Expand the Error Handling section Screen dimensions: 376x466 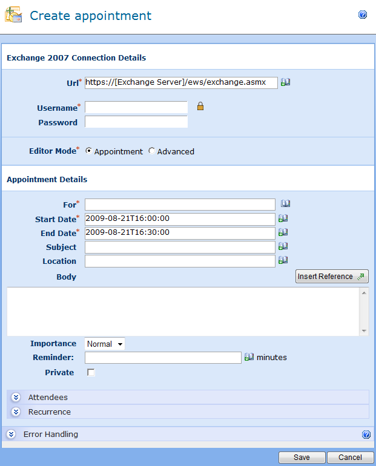(x=12, y=435)
